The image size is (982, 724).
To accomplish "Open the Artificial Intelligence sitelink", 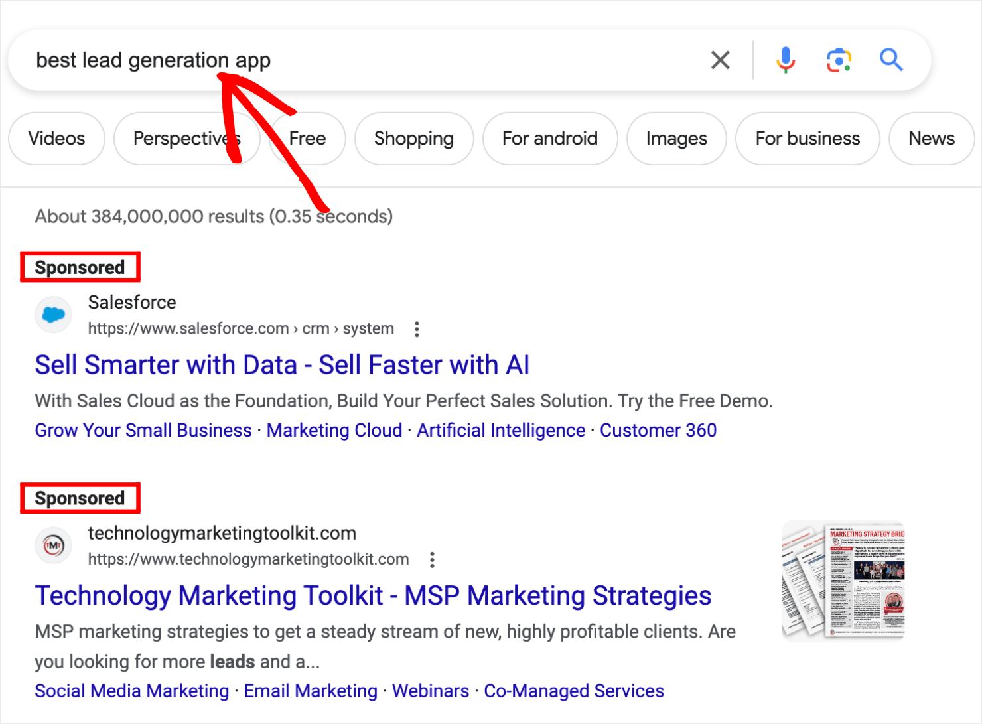I will [x=500, y=430].
